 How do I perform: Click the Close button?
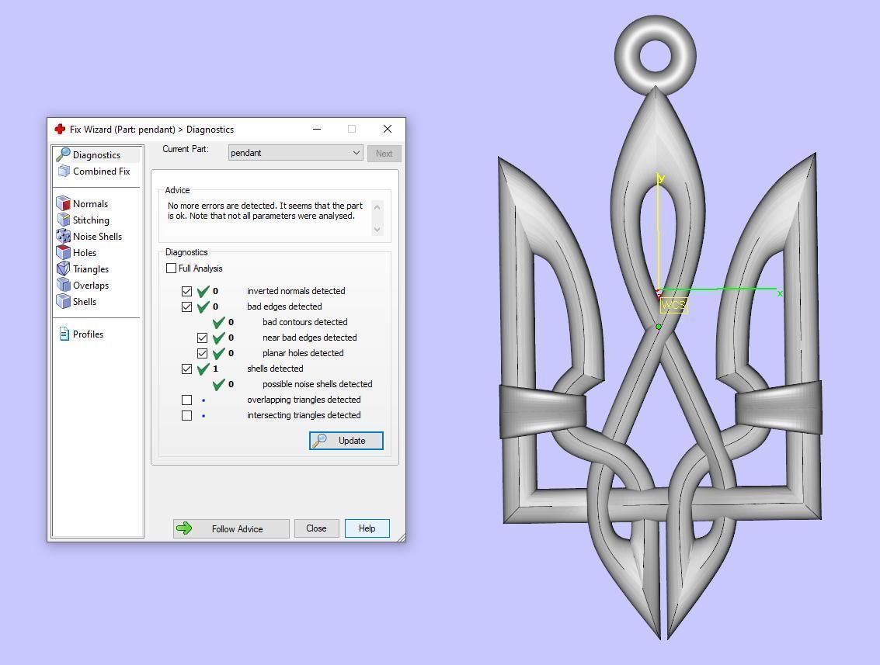pyautogui.click(x=317, y=528)
